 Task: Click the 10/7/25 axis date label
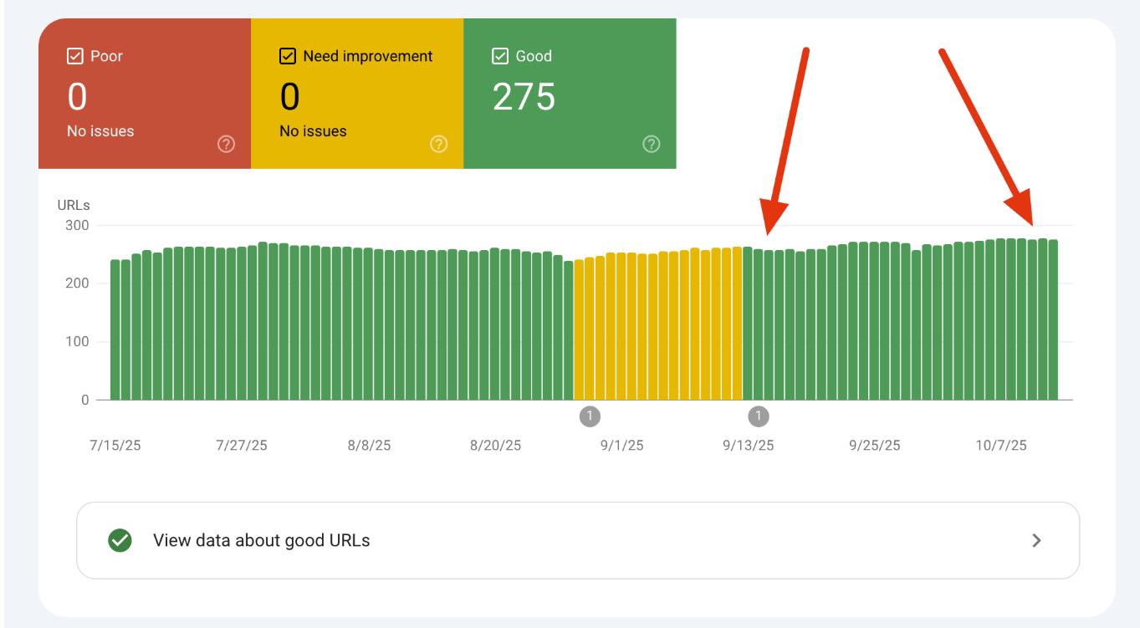pyautogui.click(x=1001, y=446)
